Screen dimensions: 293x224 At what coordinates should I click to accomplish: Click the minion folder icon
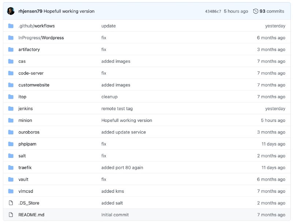pyautogui.click(x=11, y=120)
